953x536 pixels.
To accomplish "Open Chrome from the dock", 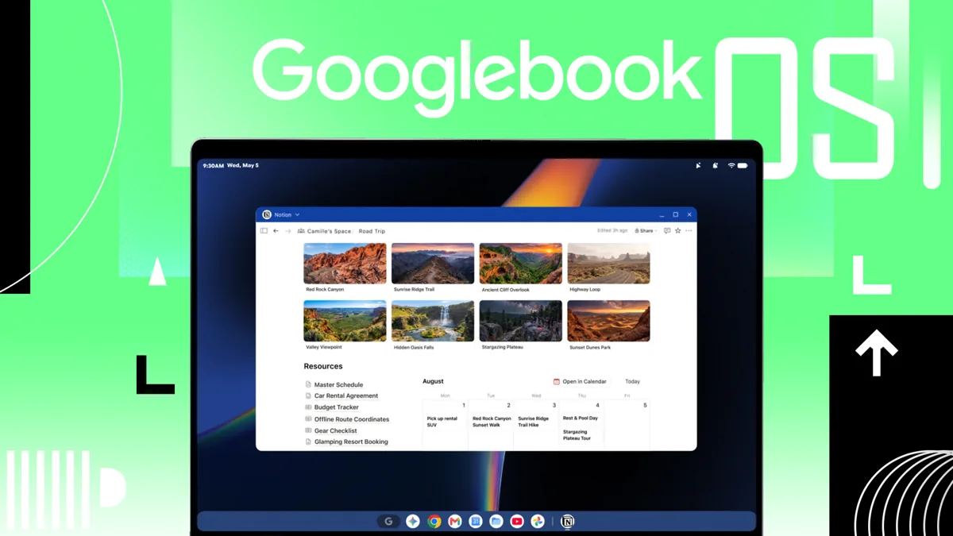I will [434, 522].
